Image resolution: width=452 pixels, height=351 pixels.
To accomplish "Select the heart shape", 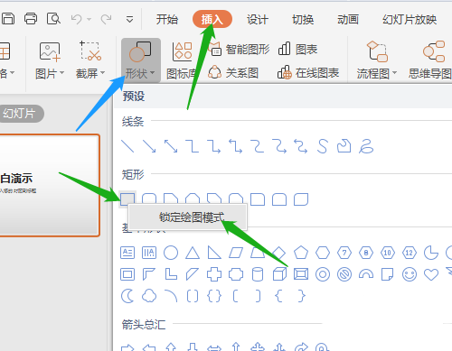I will (431, 274).
